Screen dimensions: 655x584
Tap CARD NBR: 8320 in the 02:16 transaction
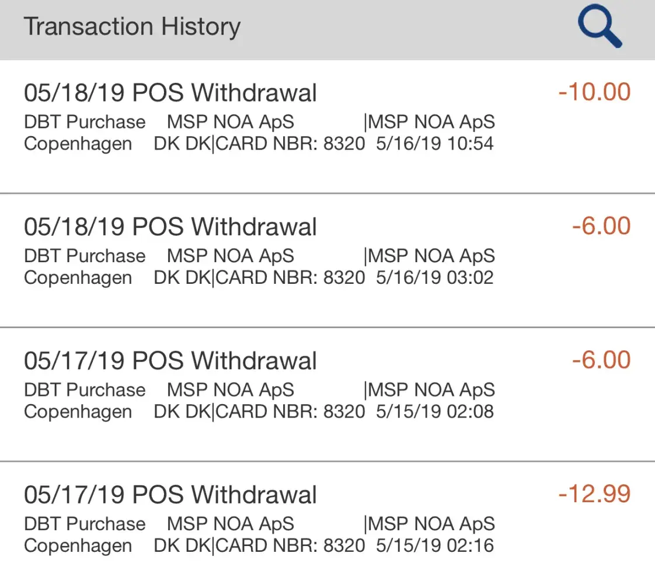coord(290,545)
